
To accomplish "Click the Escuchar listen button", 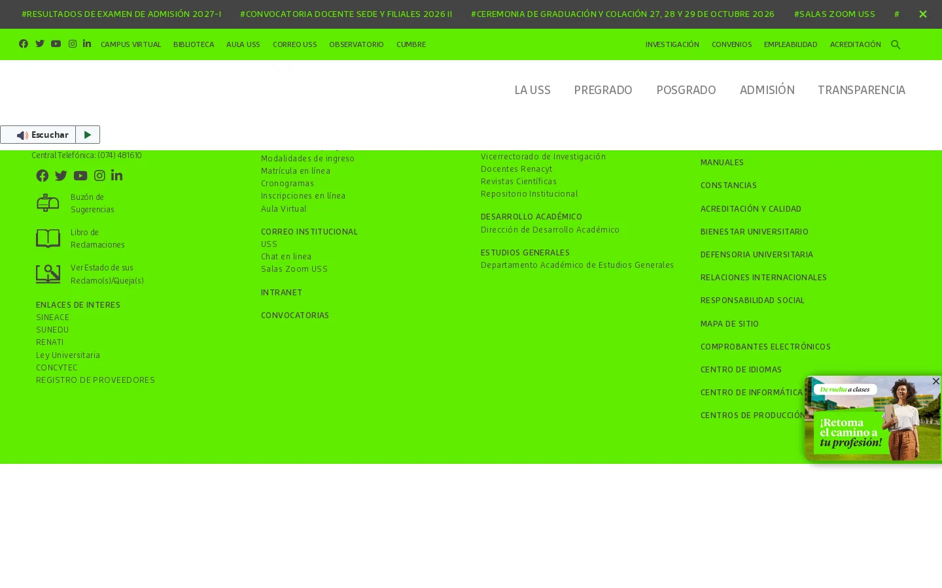I will [x=38, y=135].
